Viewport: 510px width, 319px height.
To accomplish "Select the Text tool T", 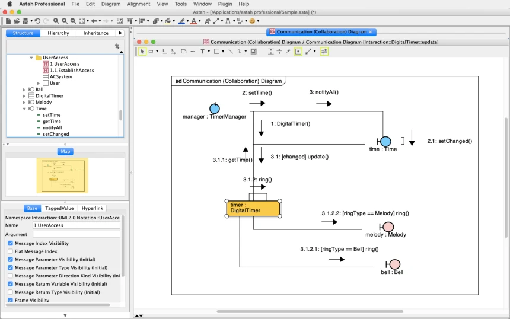I will [x=202, y=52].
